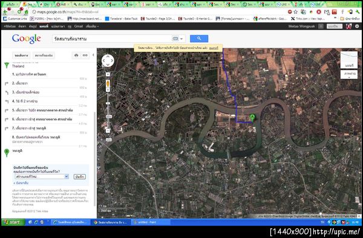
Task: Click the green A marker on the map
Action: pyautogui.click(x=252, y=118)
